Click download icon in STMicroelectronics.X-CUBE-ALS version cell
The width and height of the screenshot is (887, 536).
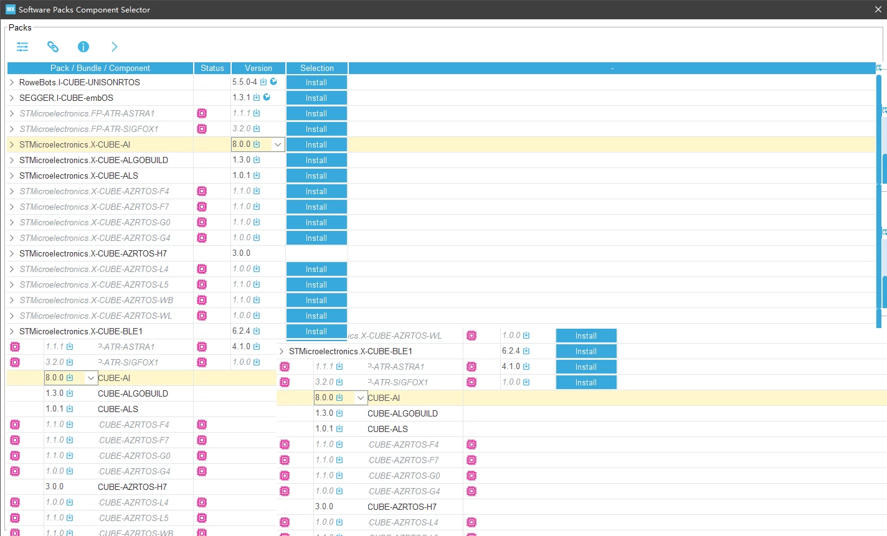click(257, 176)
